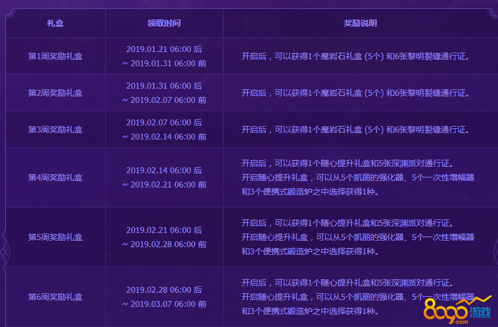Select the 第4周奖励礼盒 row label
The width and height of the screenshot is (498, 327).
(56, 177)
